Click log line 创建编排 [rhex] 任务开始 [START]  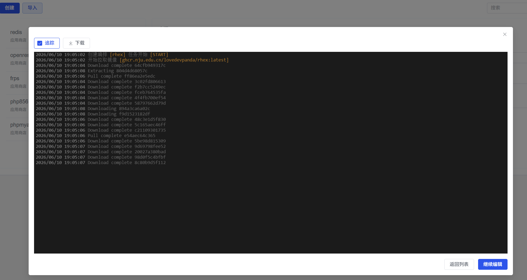point(102,55)
